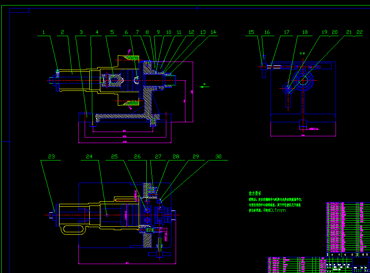Screen dimensions: 370x273
Task: Select the 0.1mm tolerance text
Action: 277,210
